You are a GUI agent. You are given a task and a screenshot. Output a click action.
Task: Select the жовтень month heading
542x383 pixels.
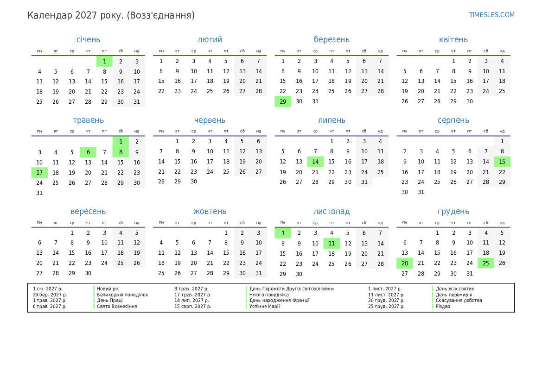[210, 212]
